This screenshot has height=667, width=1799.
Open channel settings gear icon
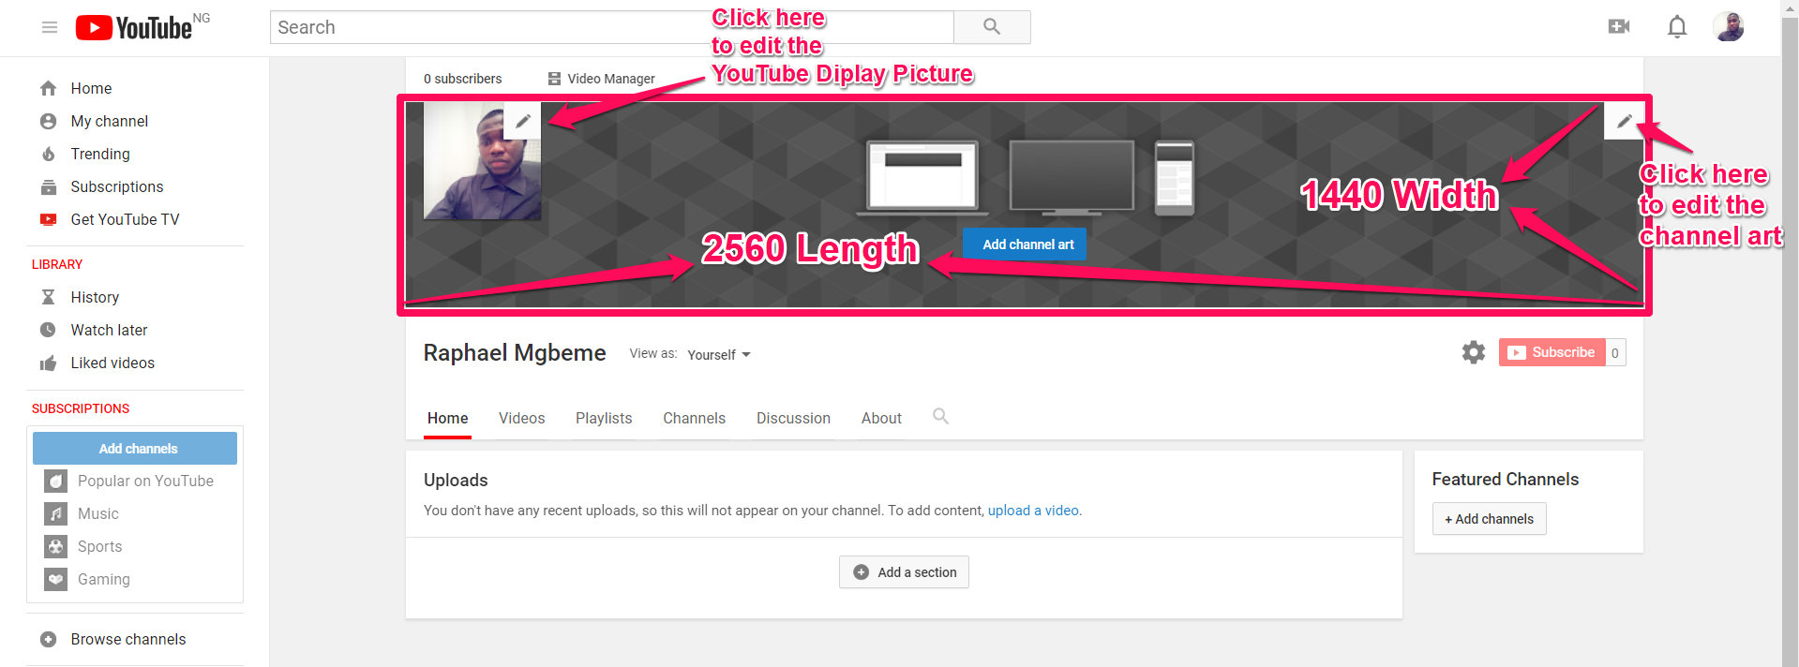[1474, 352]
